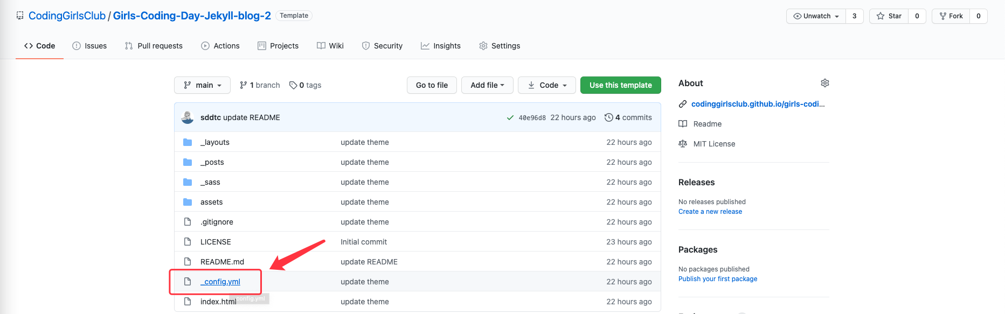Open the Girls-Coding-Day-Jekyll-blog-2 repository link
This screenshot has height=314, width=1005.
192,16
